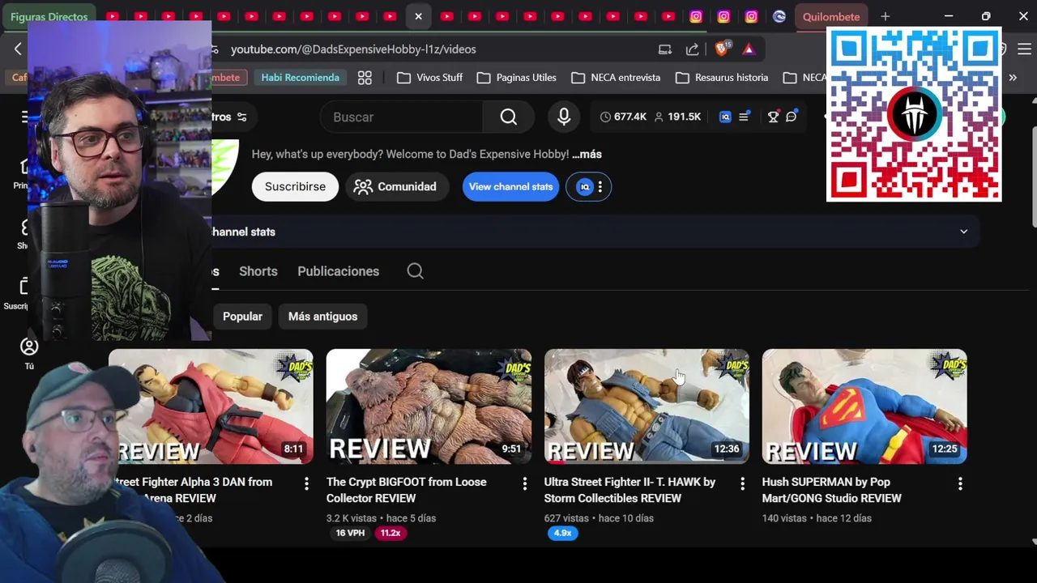
Task: Click the install app icon in address bar
Action: point(665,49)
